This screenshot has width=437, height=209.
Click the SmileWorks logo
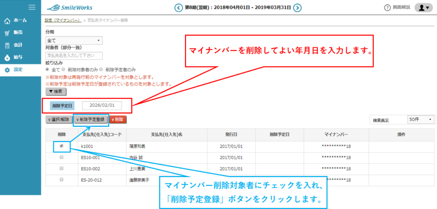[69, 7]
